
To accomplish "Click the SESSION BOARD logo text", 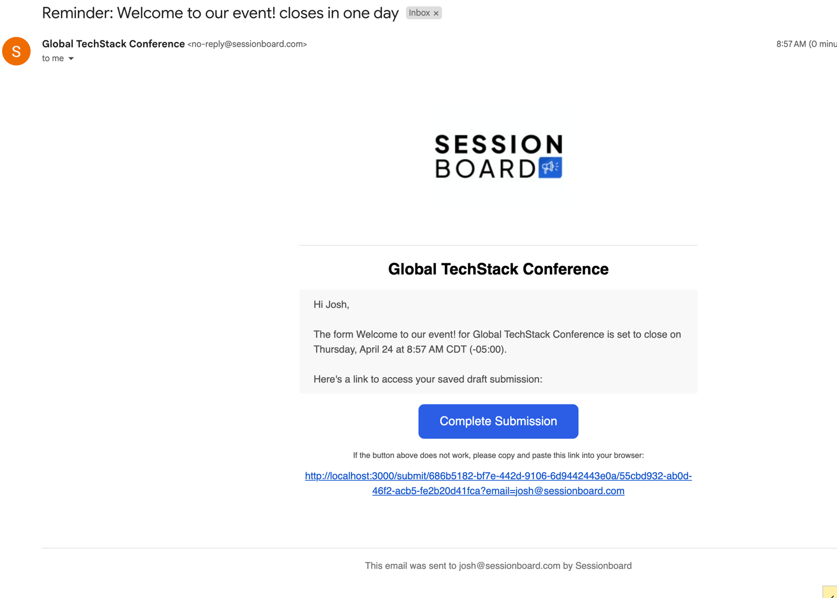I will [485, 156].
